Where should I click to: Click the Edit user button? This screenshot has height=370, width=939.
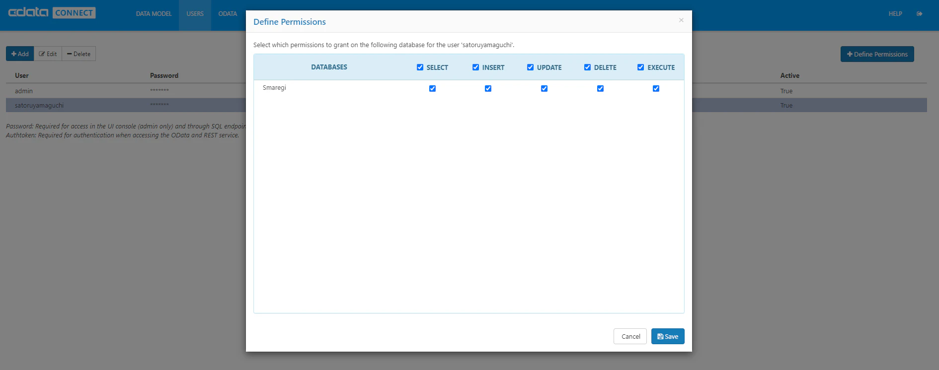(x=48, y=54)
